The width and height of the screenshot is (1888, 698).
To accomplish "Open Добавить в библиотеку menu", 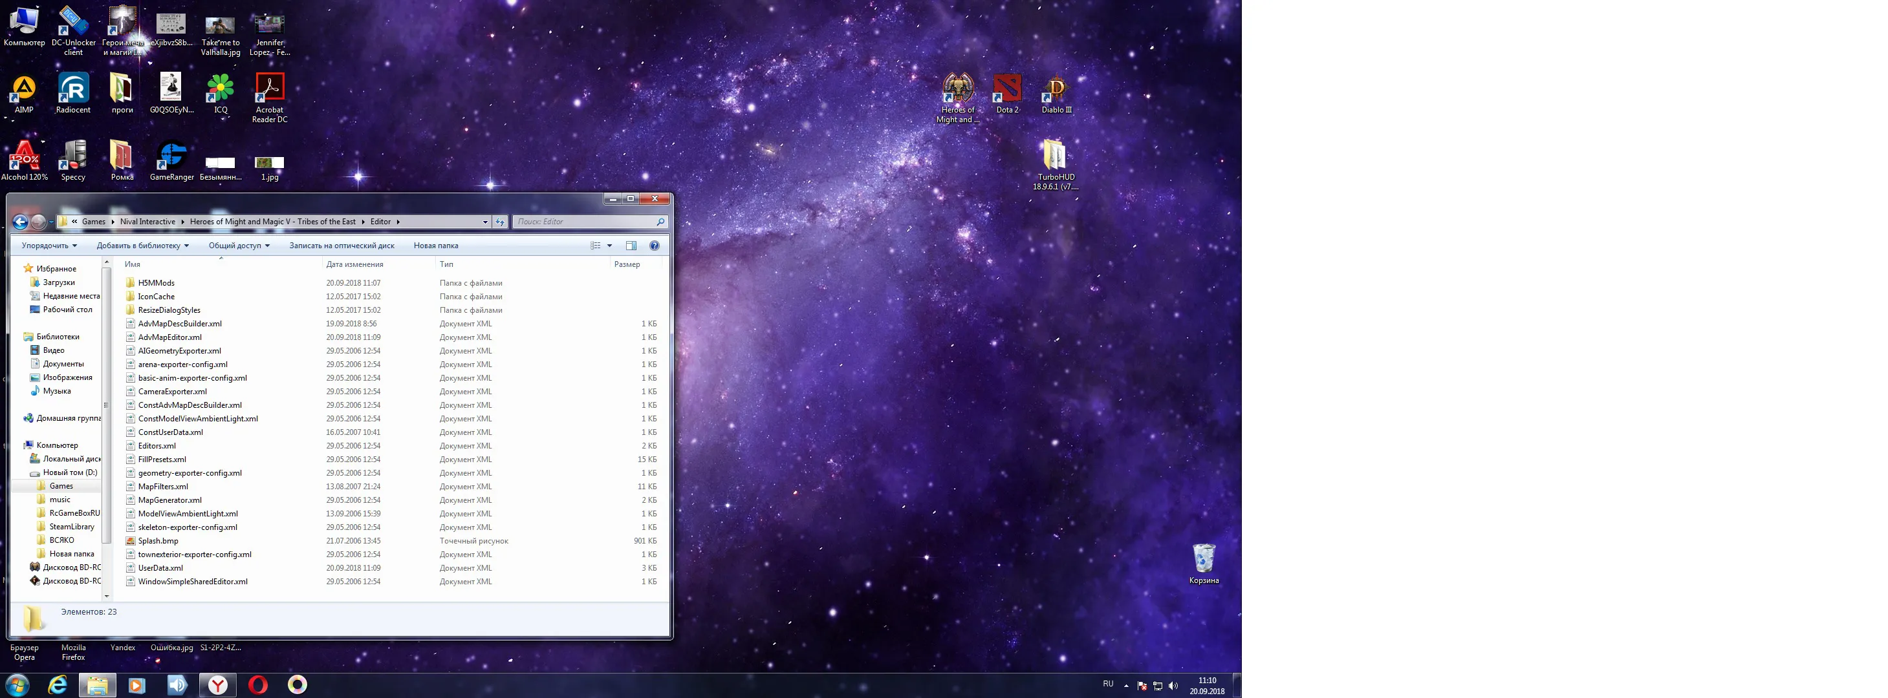I will pos(143,246).
